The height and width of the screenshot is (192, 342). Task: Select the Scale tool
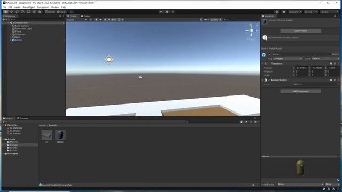(x=23, y=12)
